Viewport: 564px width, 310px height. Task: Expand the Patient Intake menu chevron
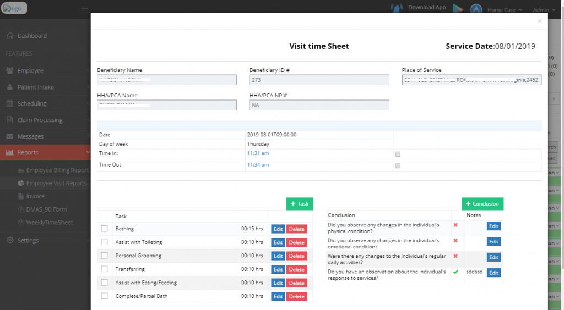click(88, 87)
